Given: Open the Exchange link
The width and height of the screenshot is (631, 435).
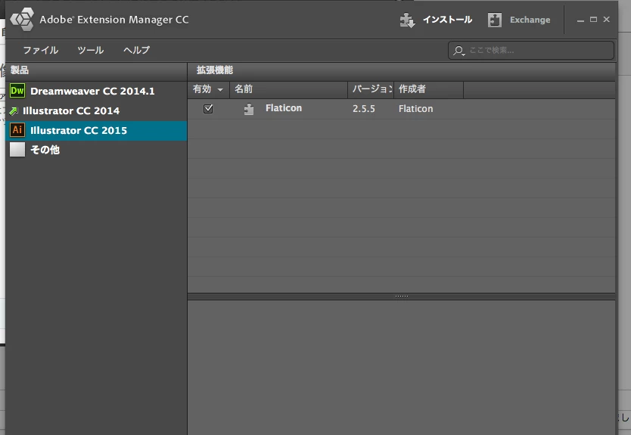Looking at the screenshot, I should pos(530,20).
